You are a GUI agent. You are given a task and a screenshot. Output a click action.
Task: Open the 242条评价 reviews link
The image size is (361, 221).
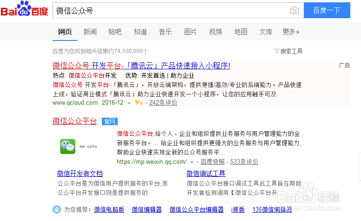point(163,102)
